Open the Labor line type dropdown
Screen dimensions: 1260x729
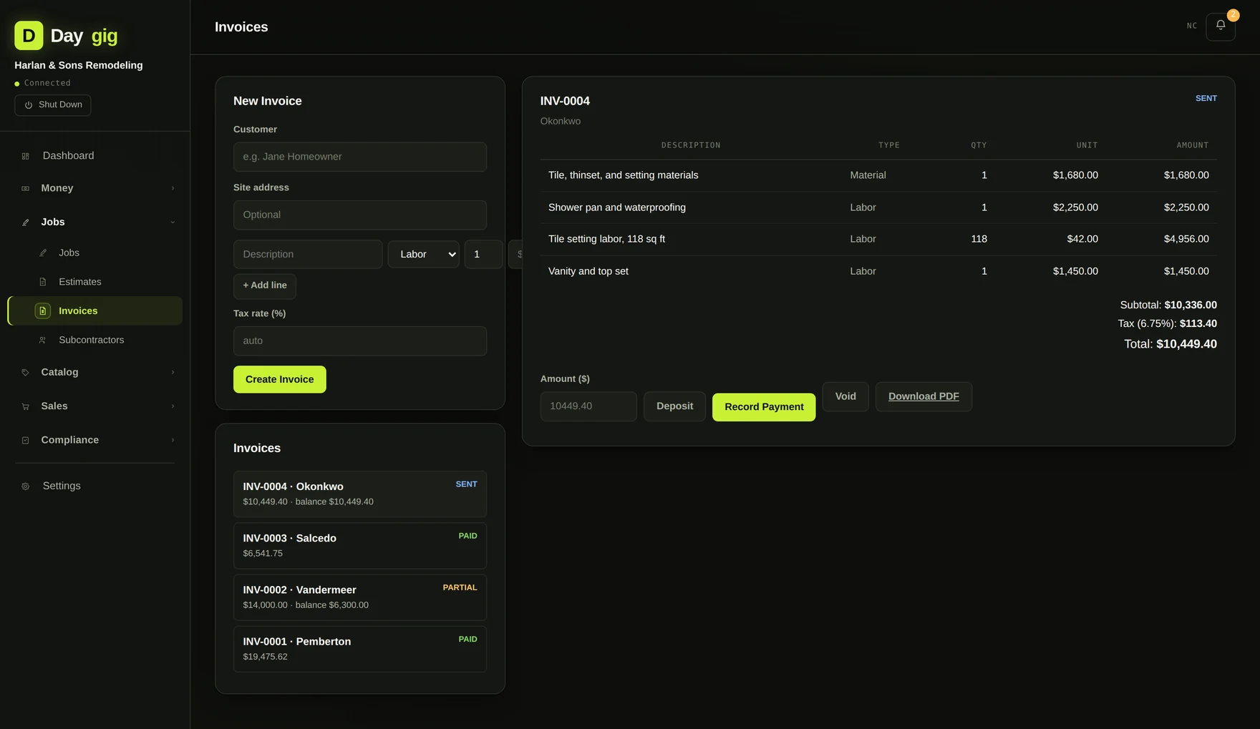(424, 254)
